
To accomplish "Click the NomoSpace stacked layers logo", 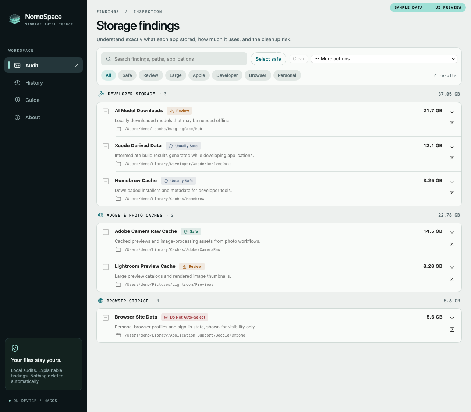I will (x=15, y=19).
